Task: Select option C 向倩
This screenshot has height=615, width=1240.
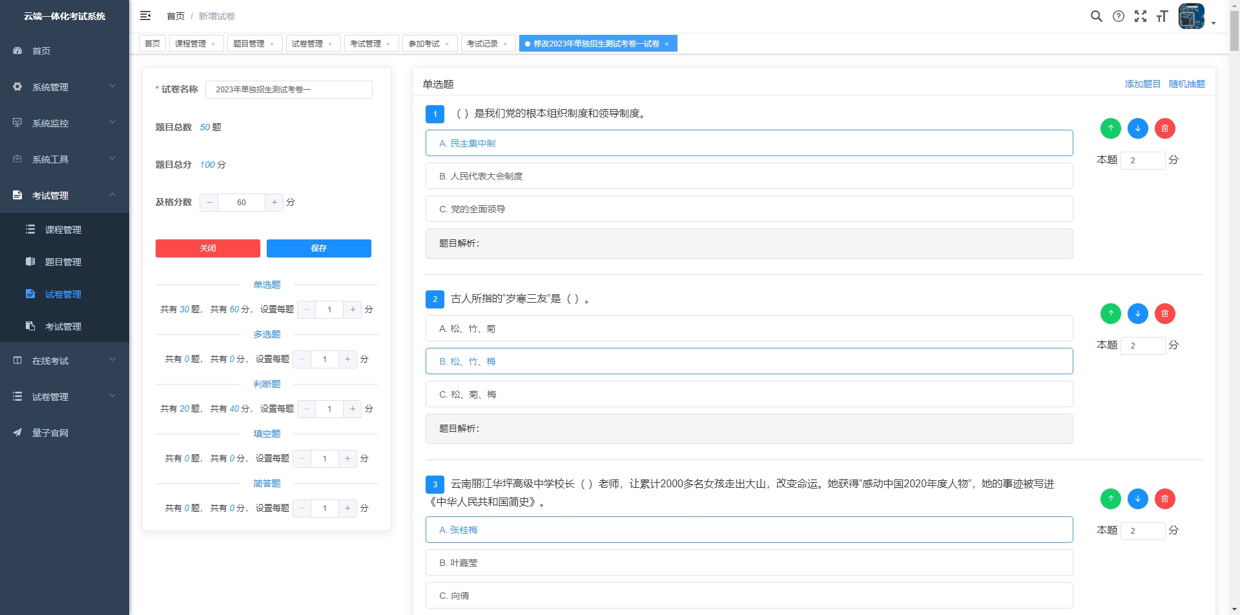Action: click(749, 596)
